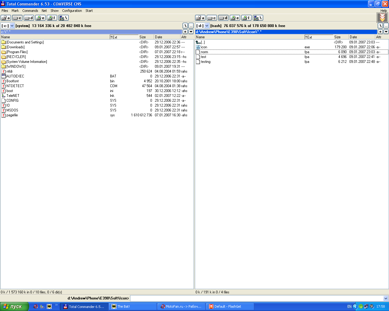Select the pagefile.sys file row
The image size is (389, 311).
[x=97, y=115]
